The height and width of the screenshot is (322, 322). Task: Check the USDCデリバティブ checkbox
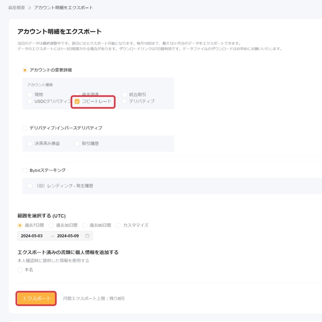pos(30,101)
